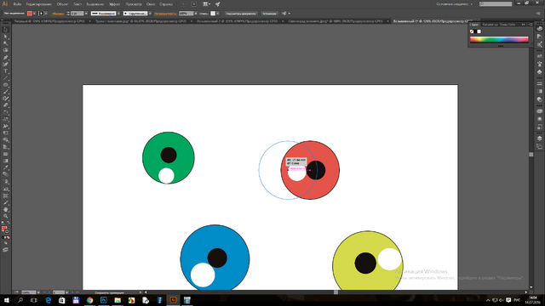The image size is (545, 306).
Task: Click white swatch in Color panel
Action: (x=479, y=31)
